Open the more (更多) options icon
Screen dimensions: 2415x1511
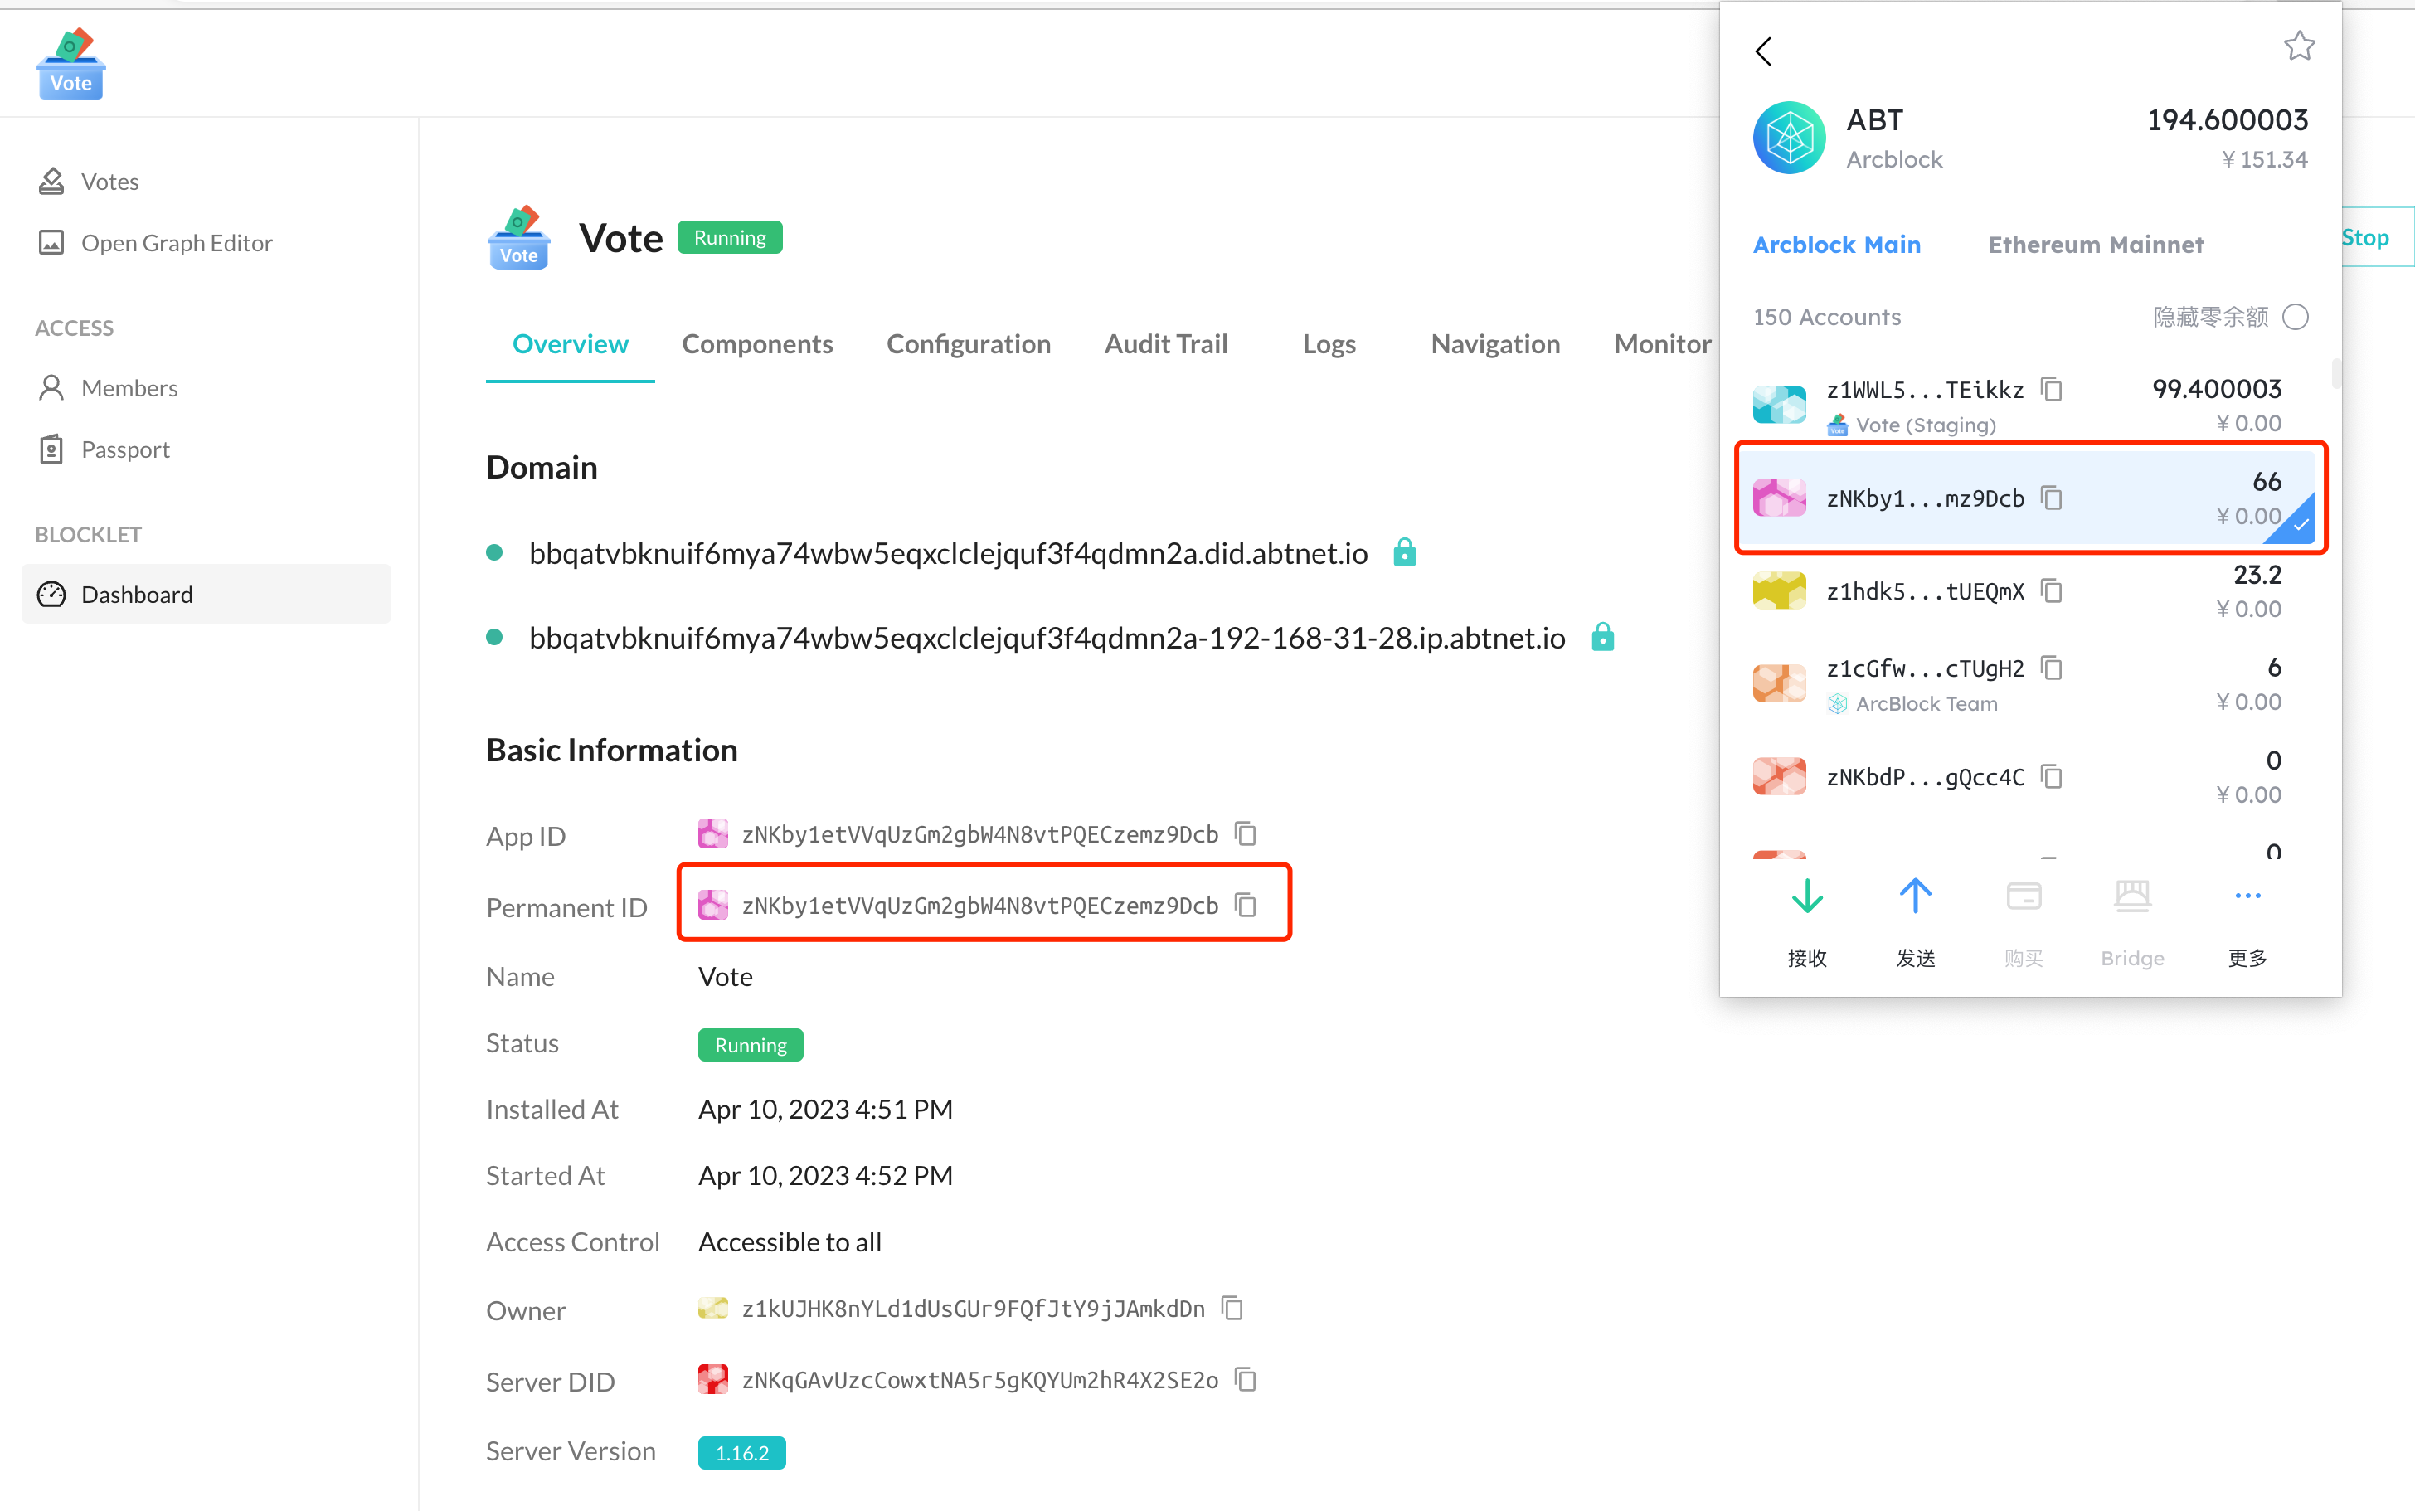tap(2247, 896)
